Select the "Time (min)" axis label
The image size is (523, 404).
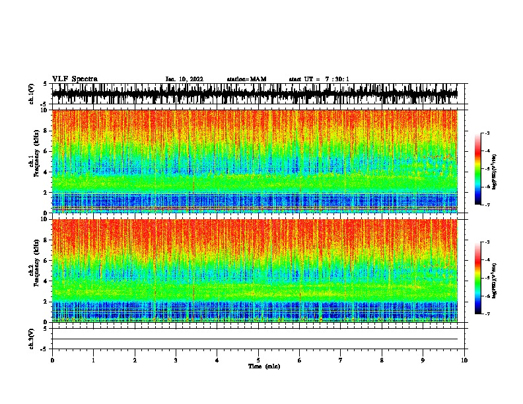[264, 366]
